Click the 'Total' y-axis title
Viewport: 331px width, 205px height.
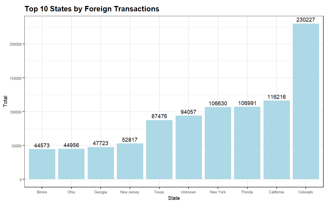click(x=5, y=101)
